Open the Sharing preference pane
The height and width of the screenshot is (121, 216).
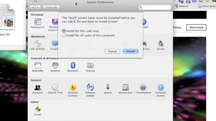pos(90,67)
